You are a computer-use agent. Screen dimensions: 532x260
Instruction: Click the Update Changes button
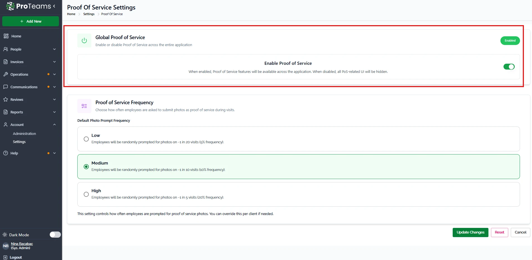(470, 232)
